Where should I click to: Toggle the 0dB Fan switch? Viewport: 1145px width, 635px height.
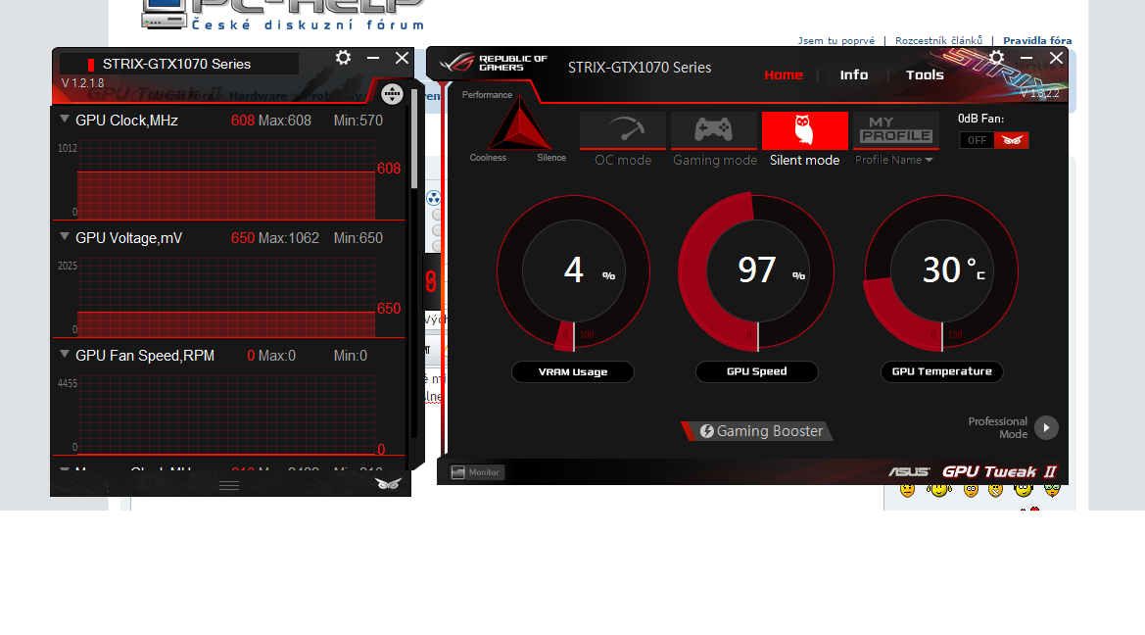tap(993, 140)
